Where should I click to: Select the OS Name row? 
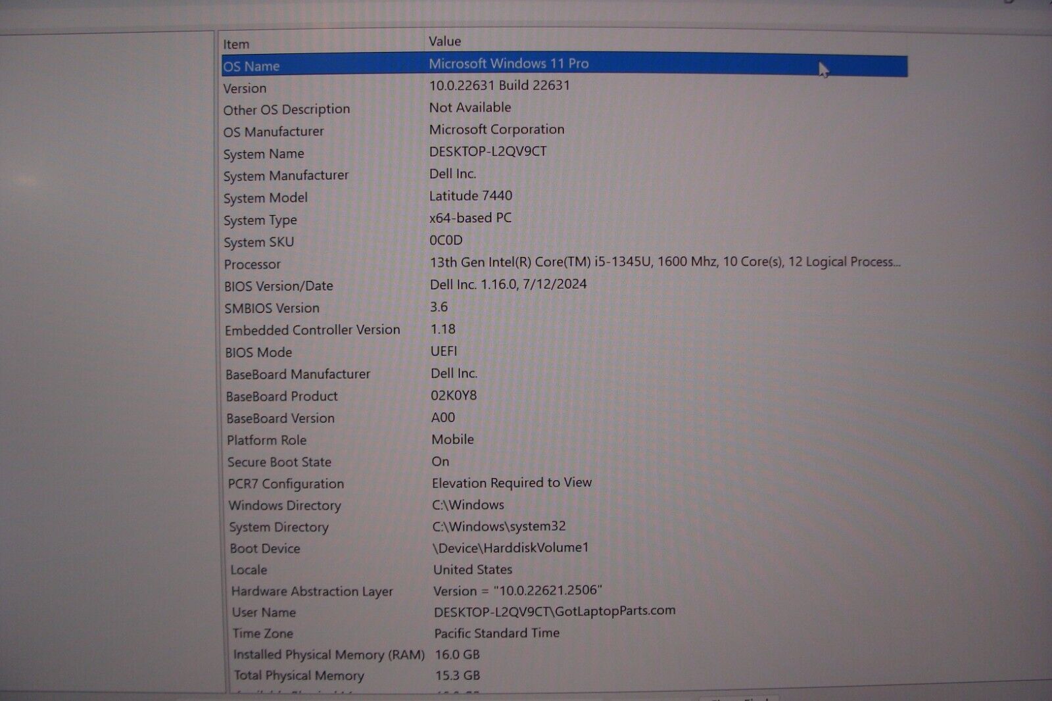pos(565,65)
